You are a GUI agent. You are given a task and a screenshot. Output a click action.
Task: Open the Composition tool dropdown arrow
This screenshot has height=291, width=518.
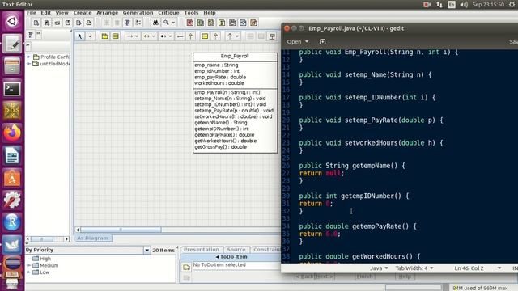click(x=171, y=36)
